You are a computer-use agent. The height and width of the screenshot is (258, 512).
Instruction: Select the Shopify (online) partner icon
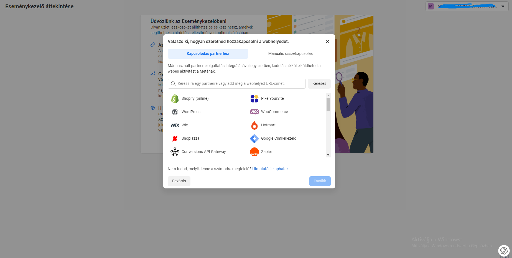pyautogui.click(x=175, y=98)
